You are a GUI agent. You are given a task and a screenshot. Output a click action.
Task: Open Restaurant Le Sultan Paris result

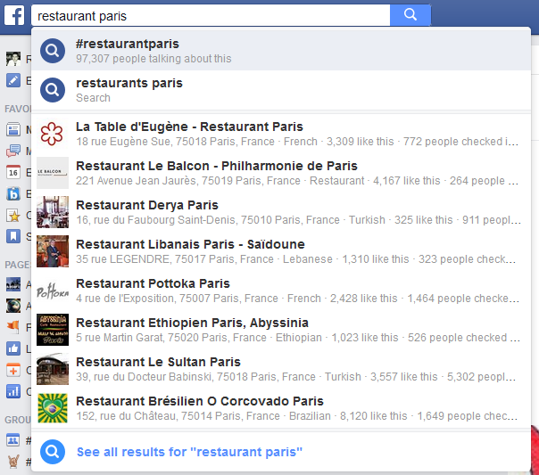pos(281,369)
